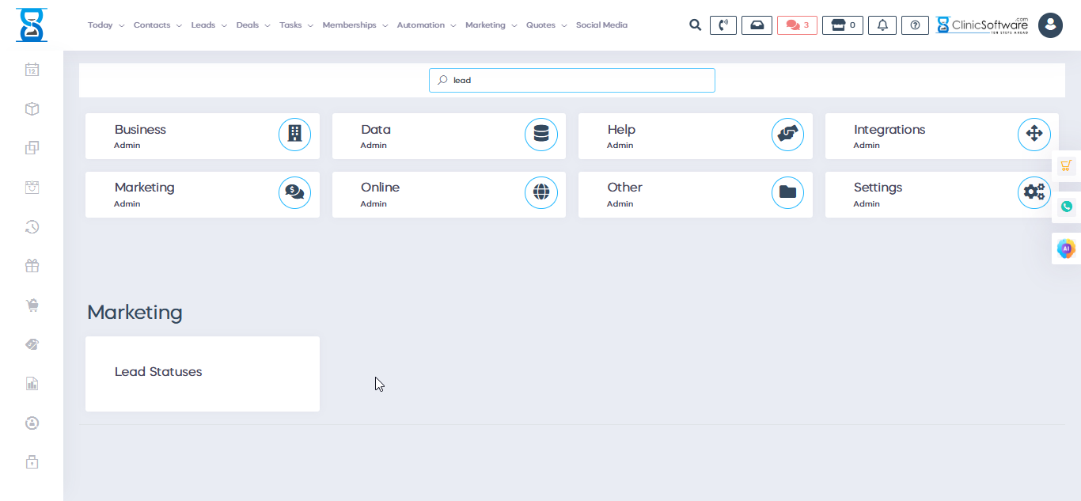Open the inbox tray icon
The image size is (1081, 501).
[x=757, y=25]
